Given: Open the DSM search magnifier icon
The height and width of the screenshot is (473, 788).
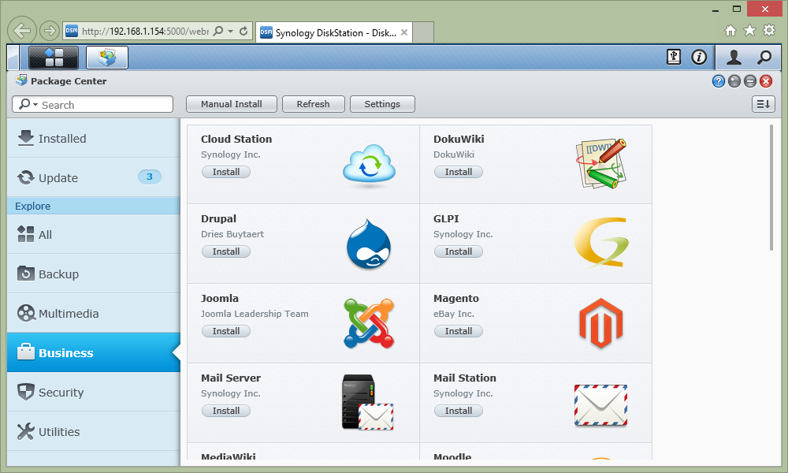Looking at the screenshot, I should (x=764, y=58).
